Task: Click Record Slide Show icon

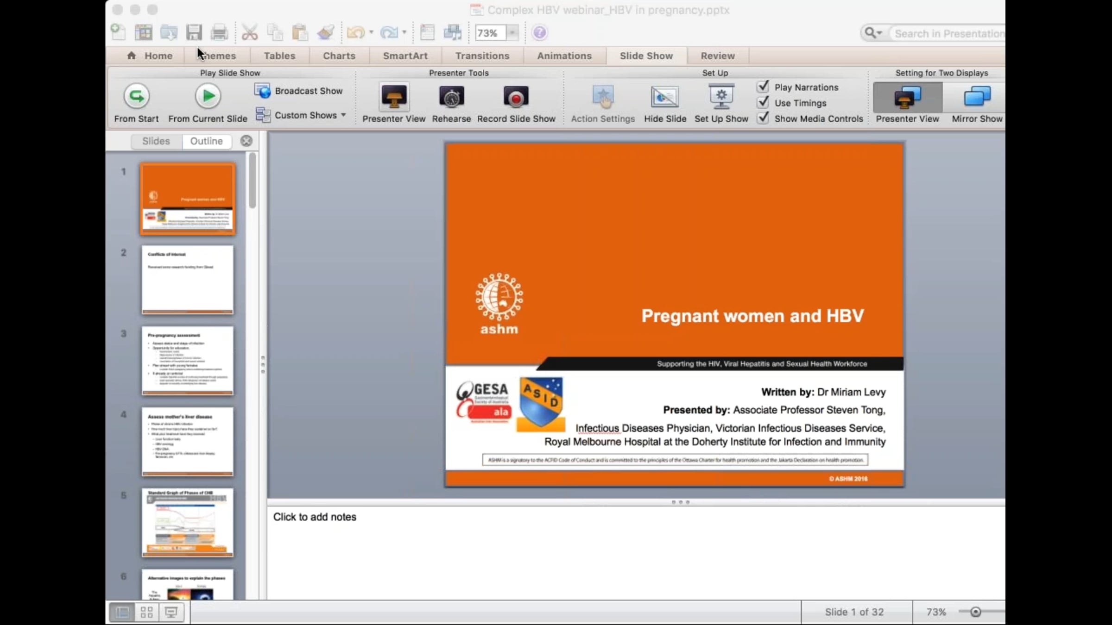Action: 516,98
